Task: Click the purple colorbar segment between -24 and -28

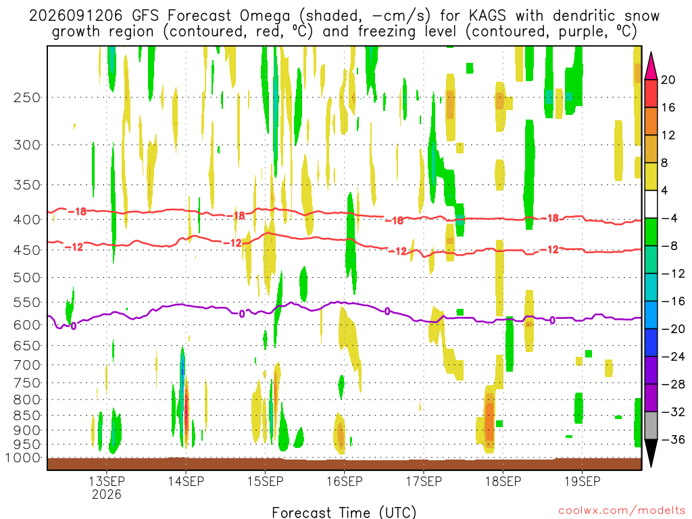Action: (x=651, y=370)
